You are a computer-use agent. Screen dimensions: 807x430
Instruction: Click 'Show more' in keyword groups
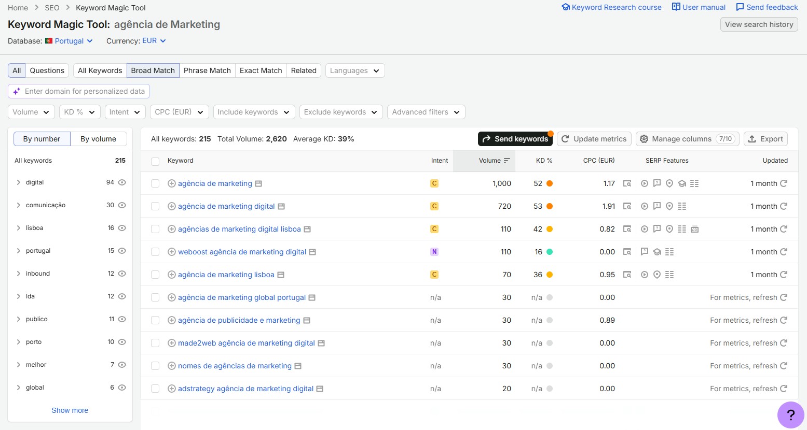coord(70,410)
